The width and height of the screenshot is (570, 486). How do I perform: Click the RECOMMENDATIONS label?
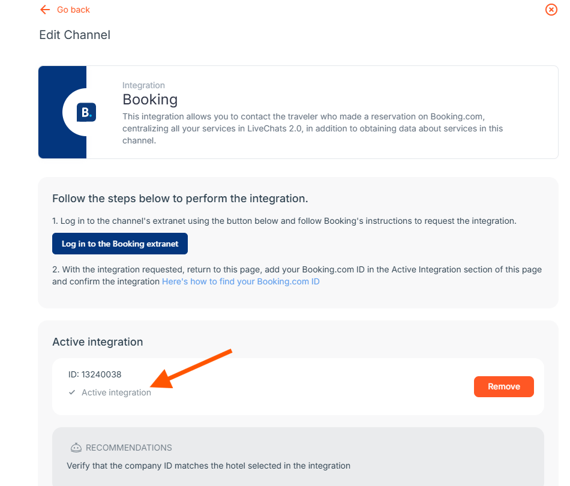coord(129,448)
